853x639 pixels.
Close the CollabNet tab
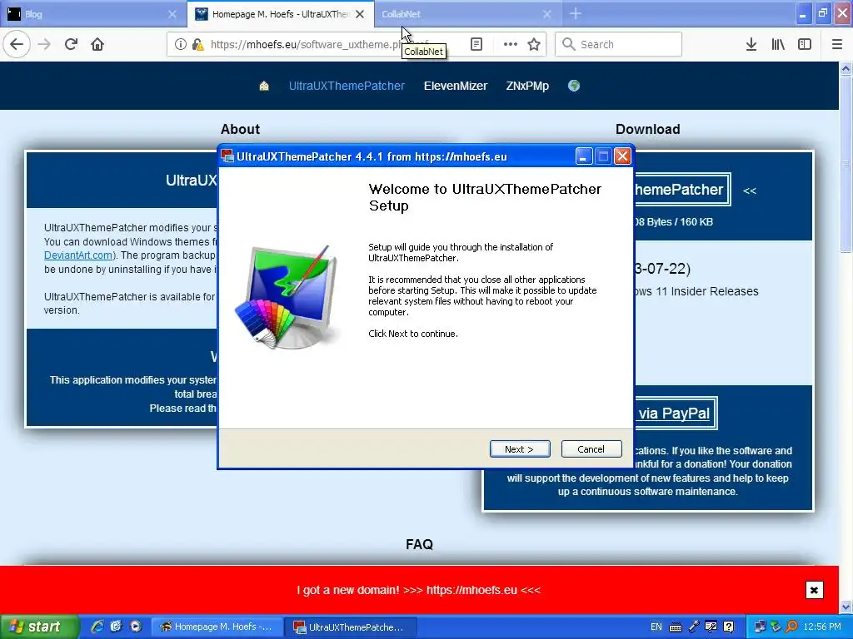(547, 14)
